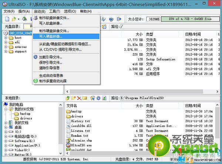Click the backup folder icon in file list

click(68, 111)
